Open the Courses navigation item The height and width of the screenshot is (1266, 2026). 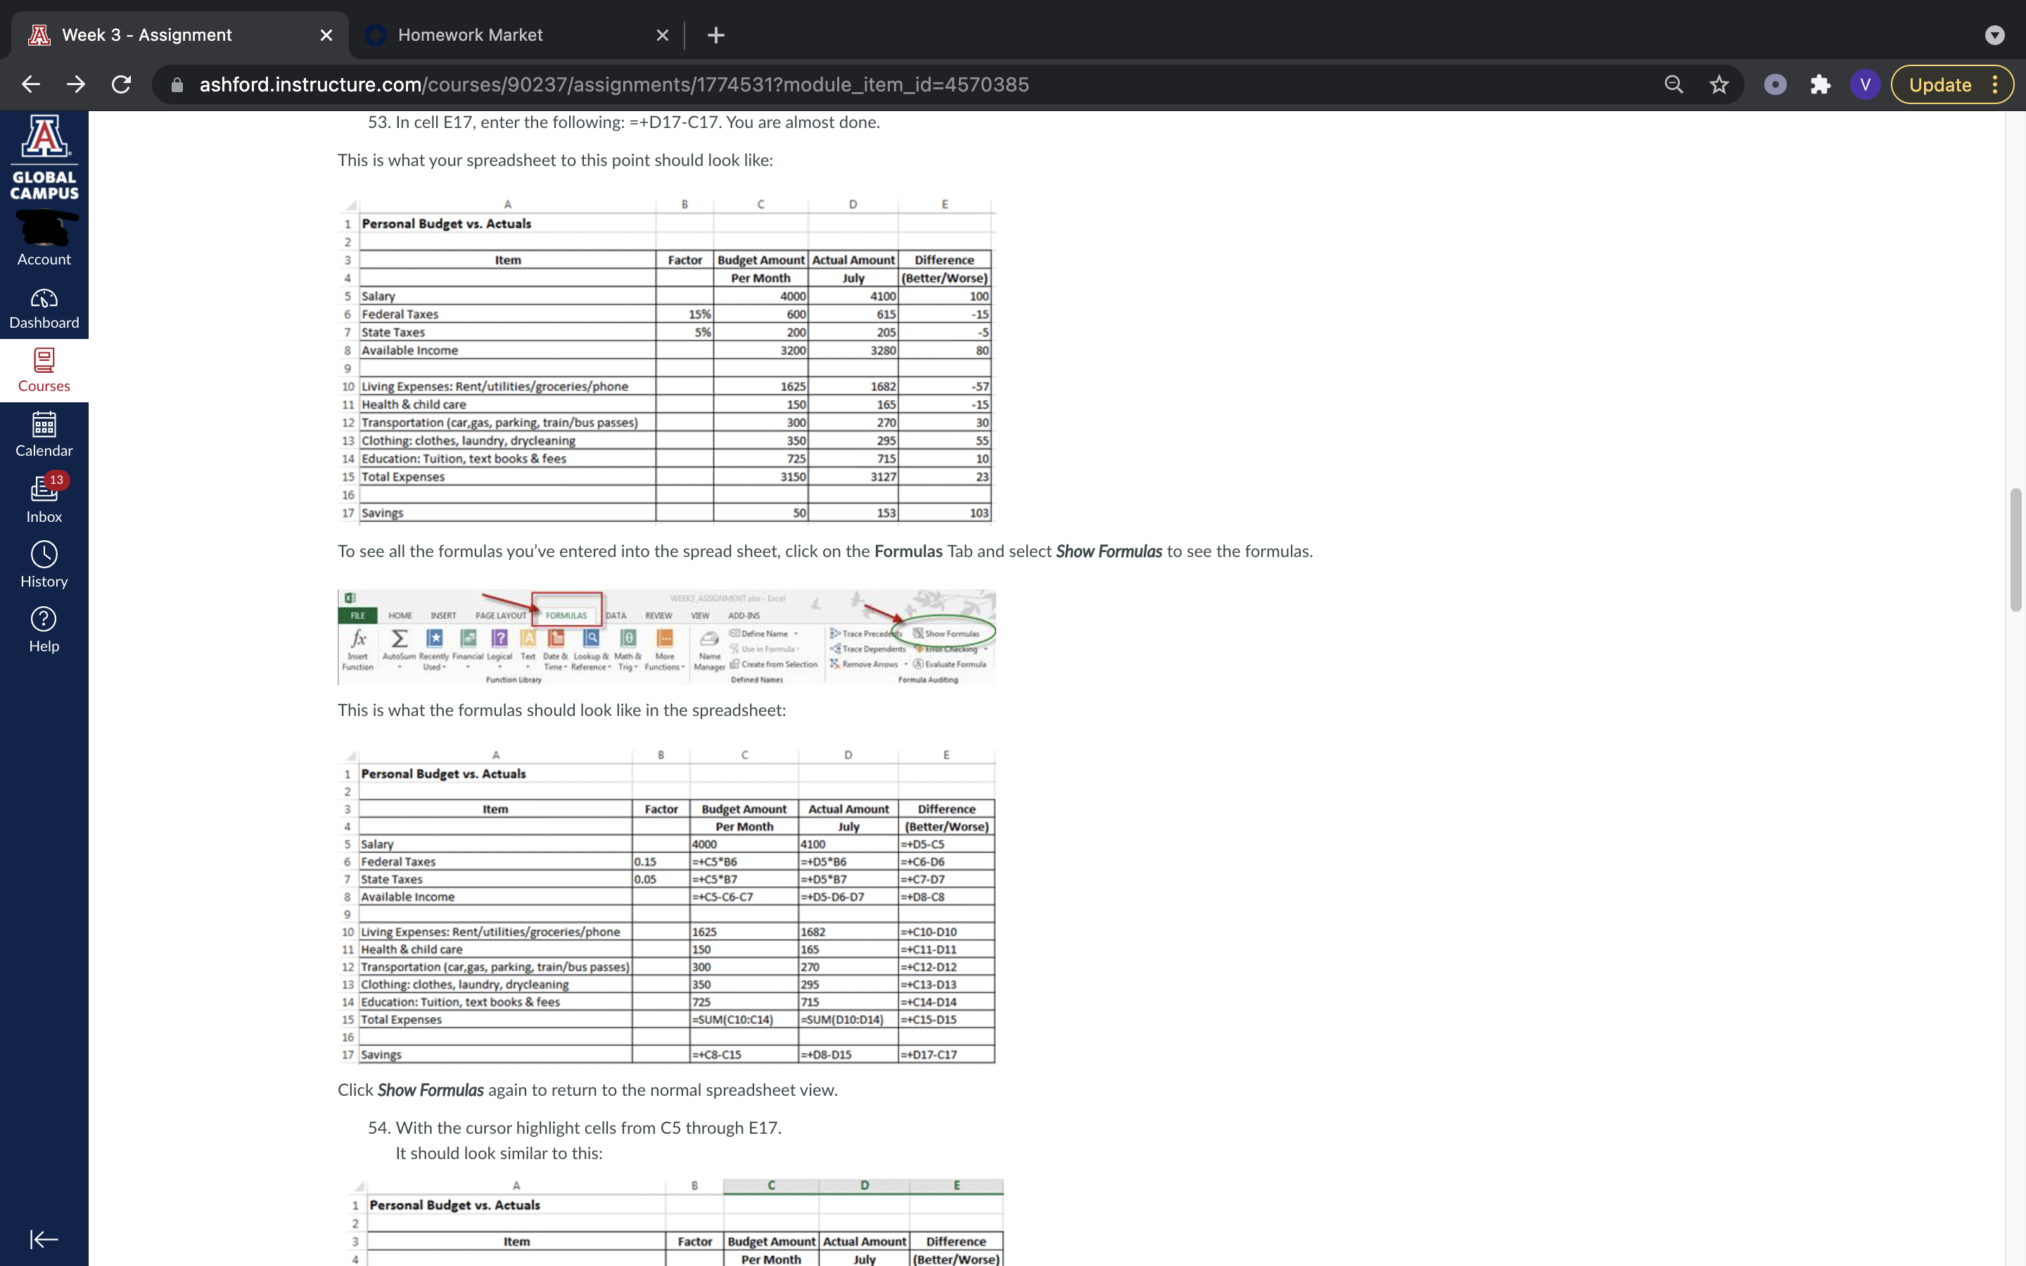(x=44, y=371)
